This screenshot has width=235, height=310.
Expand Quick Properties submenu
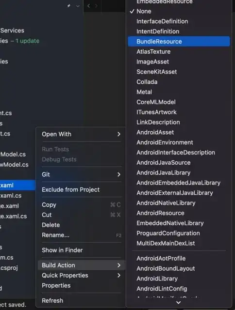[81, 276]
